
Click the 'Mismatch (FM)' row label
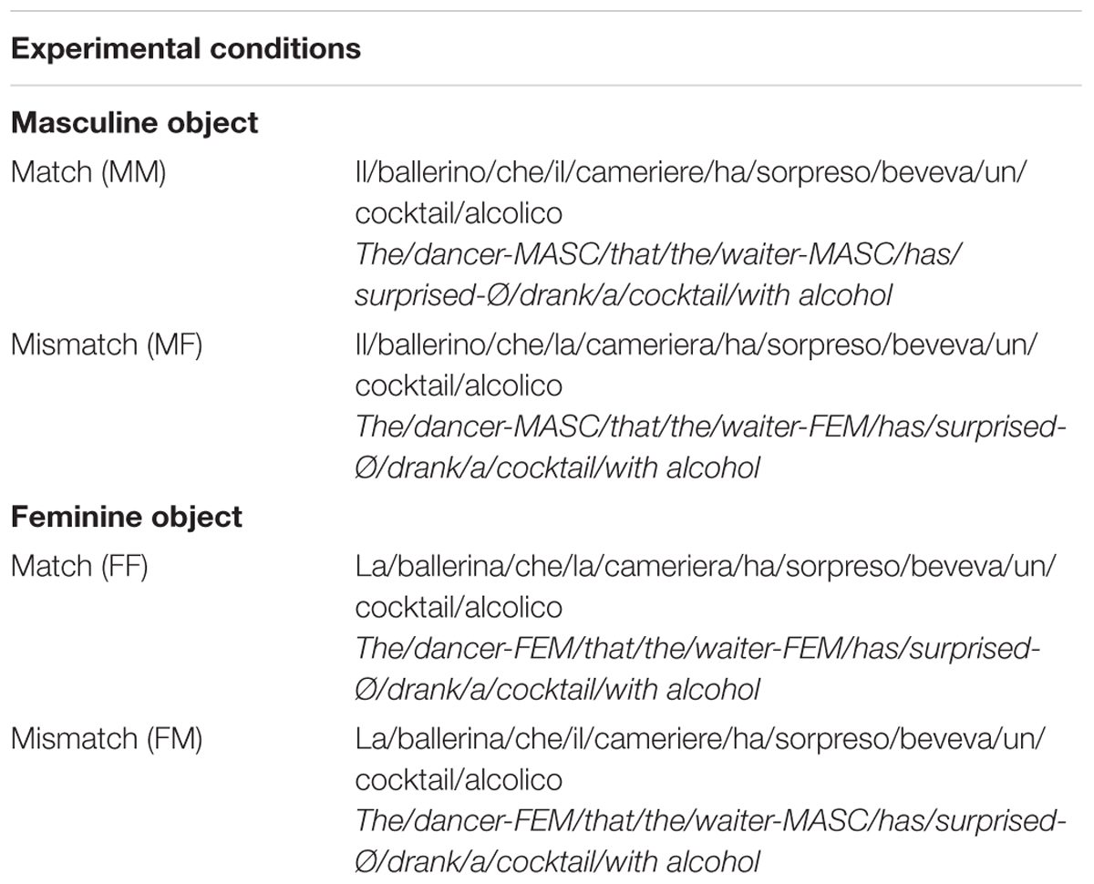107,739
